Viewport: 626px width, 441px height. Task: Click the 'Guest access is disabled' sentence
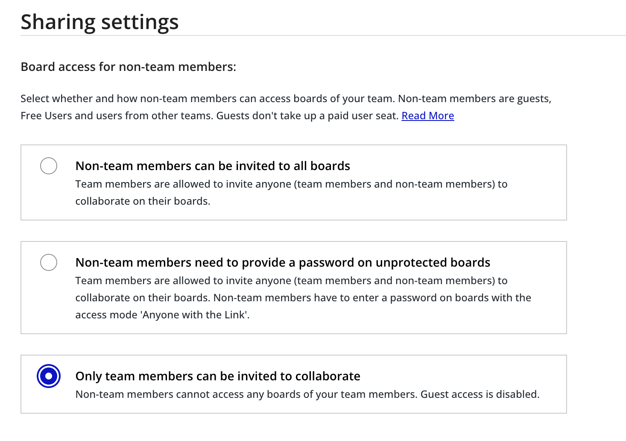(x=480, y=394)
